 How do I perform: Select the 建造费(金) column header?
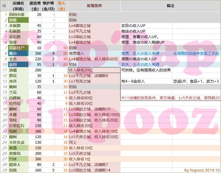pos(35,6)
